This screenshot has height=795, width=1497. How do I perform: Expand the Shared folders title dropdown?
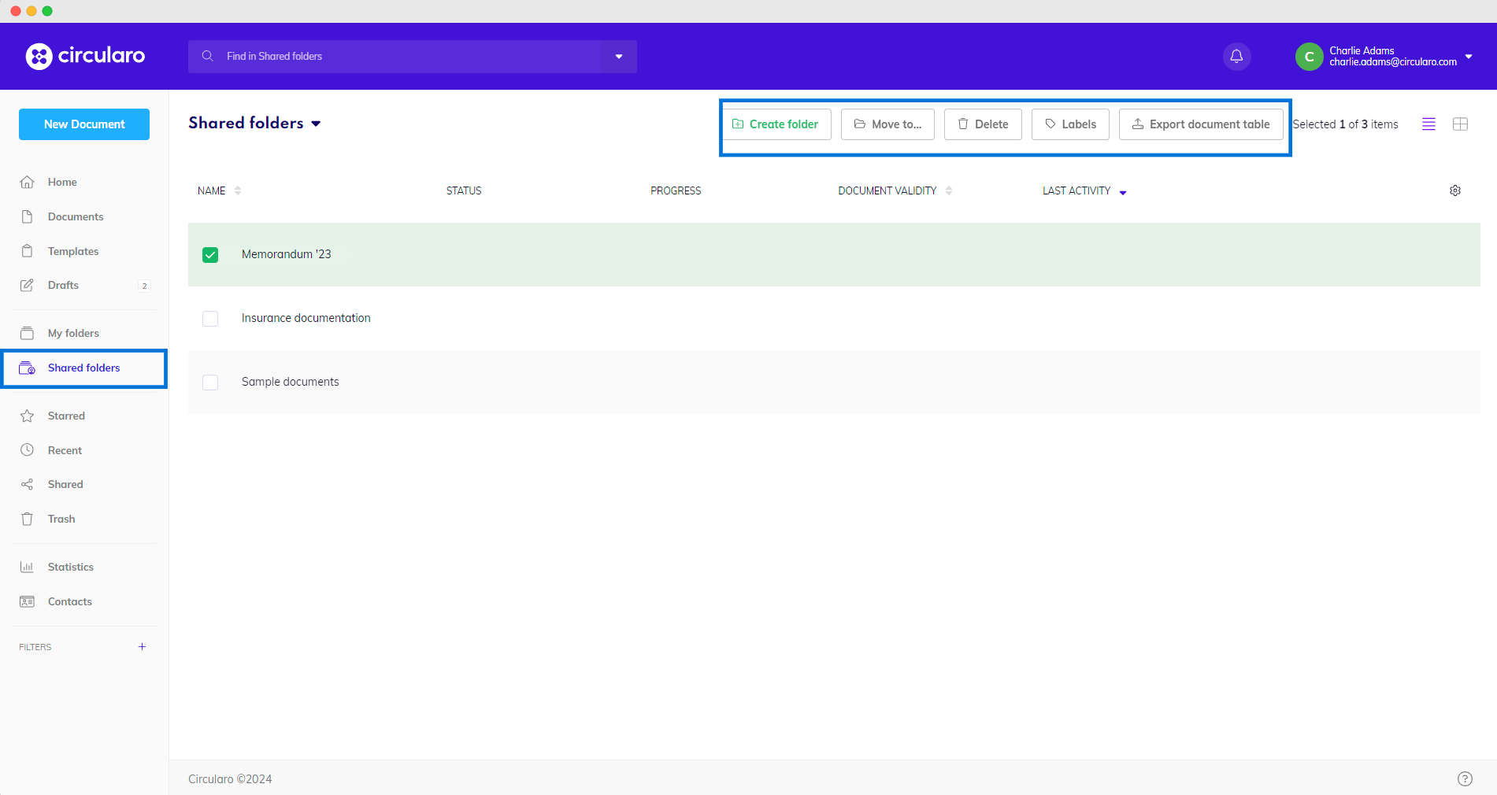[316, 124]
